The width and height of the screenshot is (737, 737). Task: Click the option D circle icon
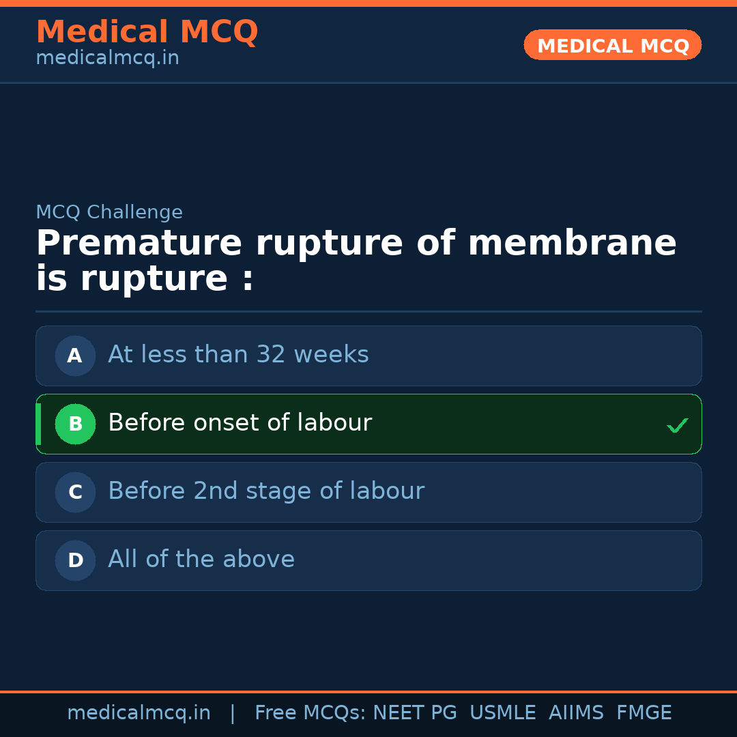(x=75, y=560)
